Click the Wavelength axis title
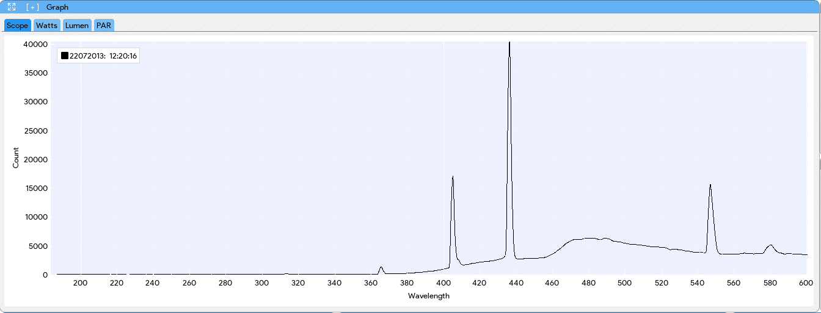The height and width of the screenshot is (313, 821). (x=429, y=296)
